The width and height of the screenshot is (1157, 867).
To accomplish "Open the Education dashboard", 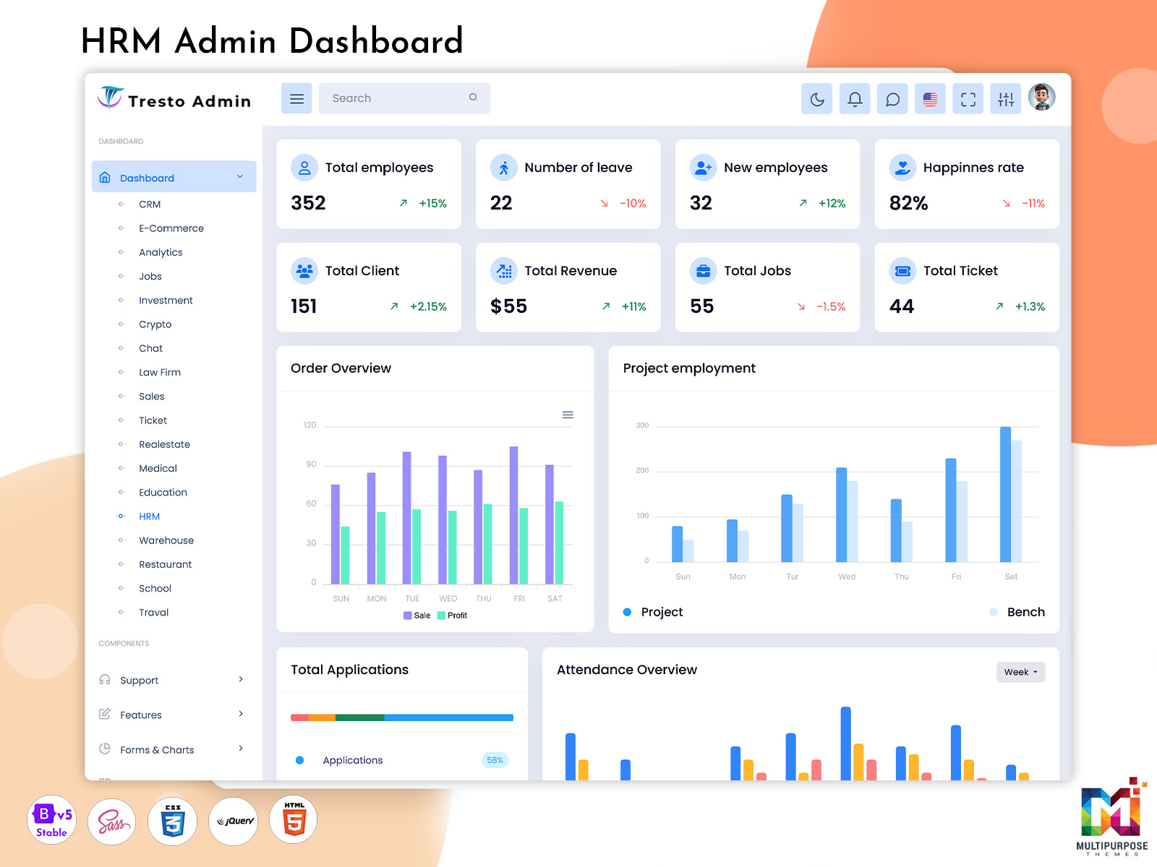I will pos(163,493).
